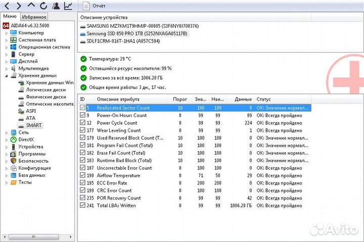The height and width of the screenshot is (242, 364).
Task: Switch to the Меню tab
Action: coord(10,16)
